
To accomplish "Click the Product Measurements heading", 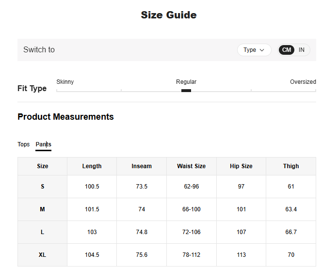I will tap(65, 117).
